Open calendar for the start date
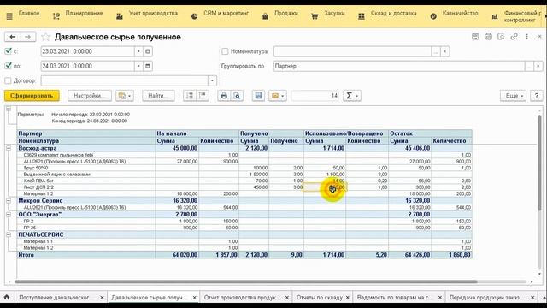Viewport: 547px width, 308px height. coord(148,51)
